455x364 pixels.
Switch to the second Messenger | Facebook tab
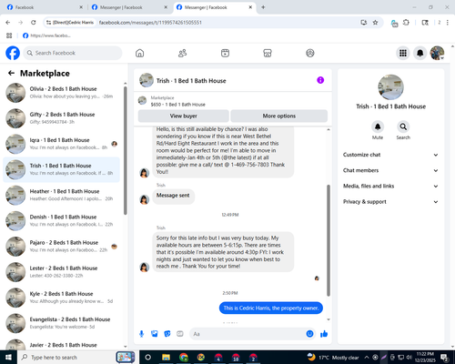(x=129, y=7)
